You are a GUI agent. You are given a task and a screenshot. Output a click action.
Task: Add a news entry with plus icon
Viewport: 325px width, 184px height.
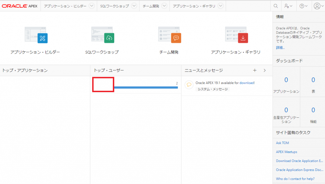[255, 70]
